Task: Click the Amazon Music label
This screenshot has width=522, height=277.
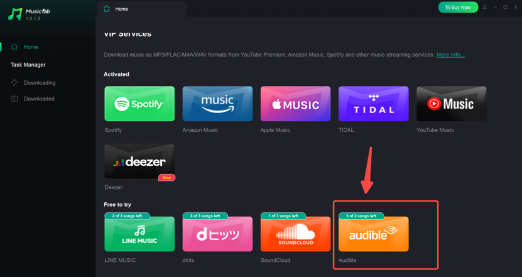Action: [x=200, y=130]
